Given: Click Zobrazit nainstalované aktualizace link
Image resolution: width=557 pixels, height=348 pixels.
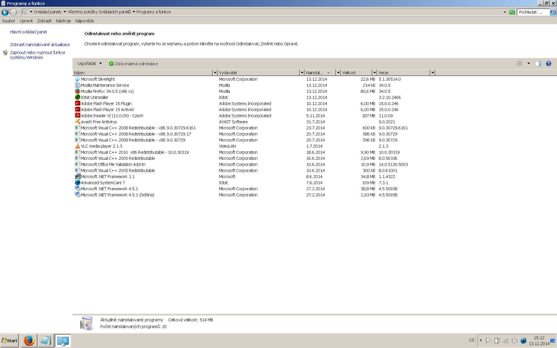Looking at the screenshot, I should pyautogui.click(x=40, y=45).
